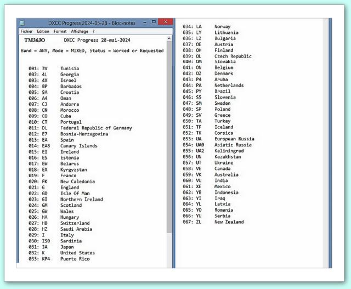Viewport: 351px width, 289px height.
Task: Click the 'Federal Republic of Germany' line
Action: [x=96, y=128]
